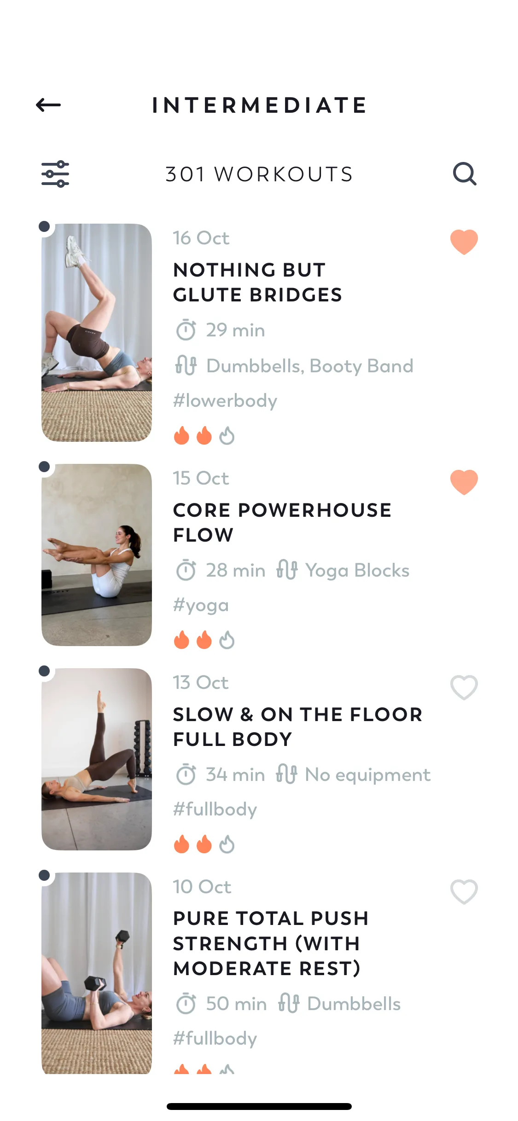Image resolution: width=518 pixels, height=1121 pixels.
Task: Tap the #lowerbody hashtag
Action: pyautogui.click(x=225, y=401)
